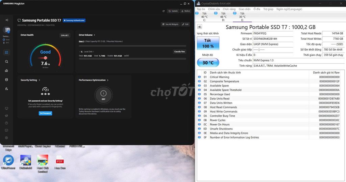The height and width of the screenshot is (182, 346).
Task: Click the Total Host Writes value 7760 GB
Action: (333, 39)
